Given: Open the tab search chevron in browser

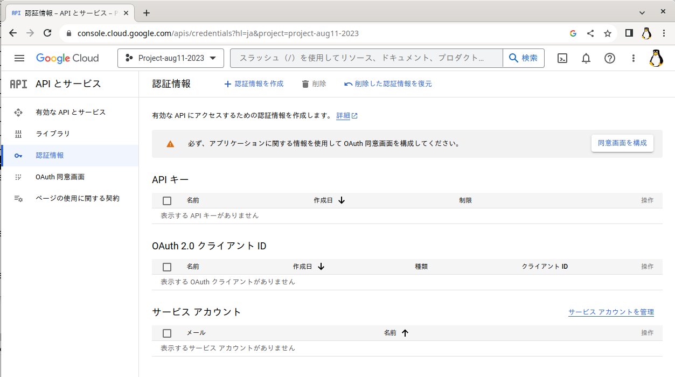Looking at the screenshot, I should click(x=642, y=12).
